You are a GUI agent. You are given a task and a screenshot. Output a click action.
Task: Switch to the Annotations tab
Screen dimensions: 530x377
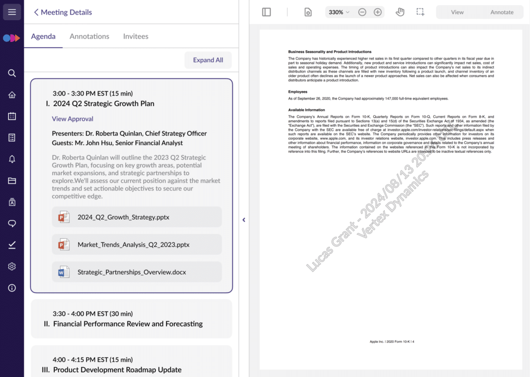[90, 36]
